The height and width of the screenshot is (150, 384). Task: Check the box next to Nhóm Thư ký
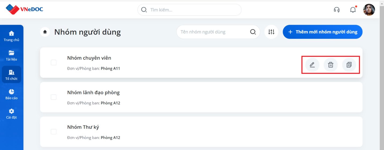[54, 132]
